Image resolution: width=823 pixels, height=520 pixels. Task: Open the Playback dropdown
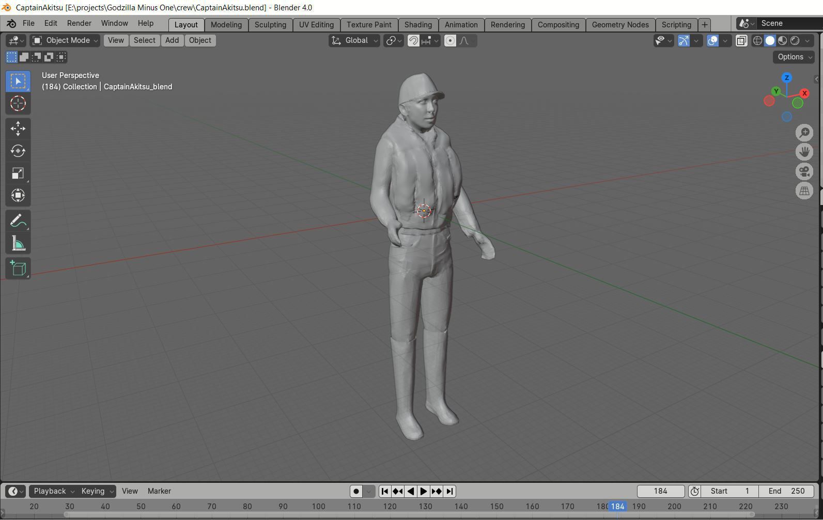(x=54, y=491)
